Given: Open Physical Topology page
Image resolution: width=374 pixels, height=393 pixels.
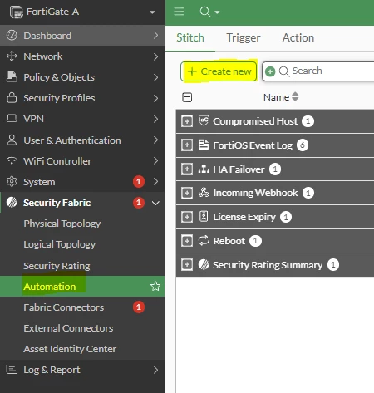Looking at the screenshot, I should [x=62, y=224].
